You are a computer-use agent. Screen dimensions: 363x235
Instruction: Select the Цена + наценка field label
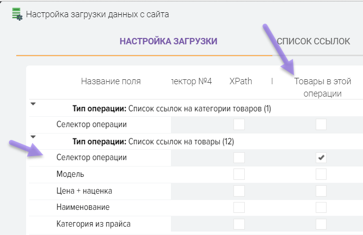tap(81, 191)
